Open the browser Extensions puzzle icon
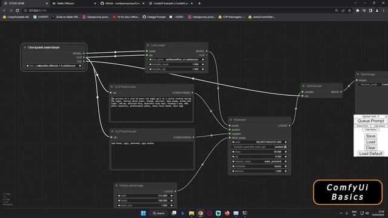Image resolution: width=388 pixels, height=218 pixels. coord(357,11)
